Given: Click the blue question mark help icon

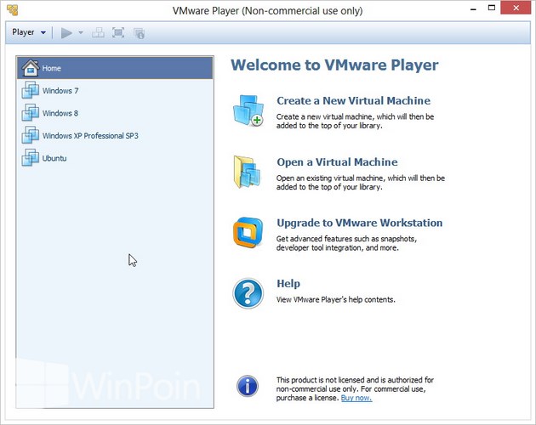Looking at the screenshot, I should pos(248,293).
